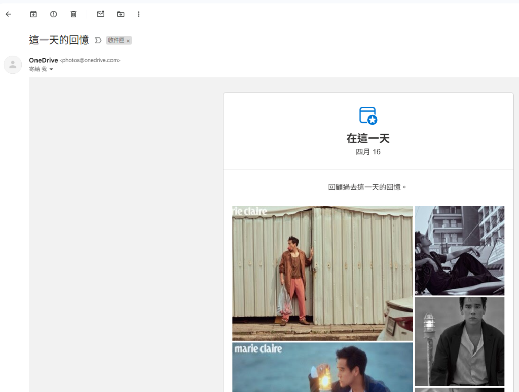Delete the email using the trash icon
The width and height of the screenshot is (519, 392).
tap(73, 14)
